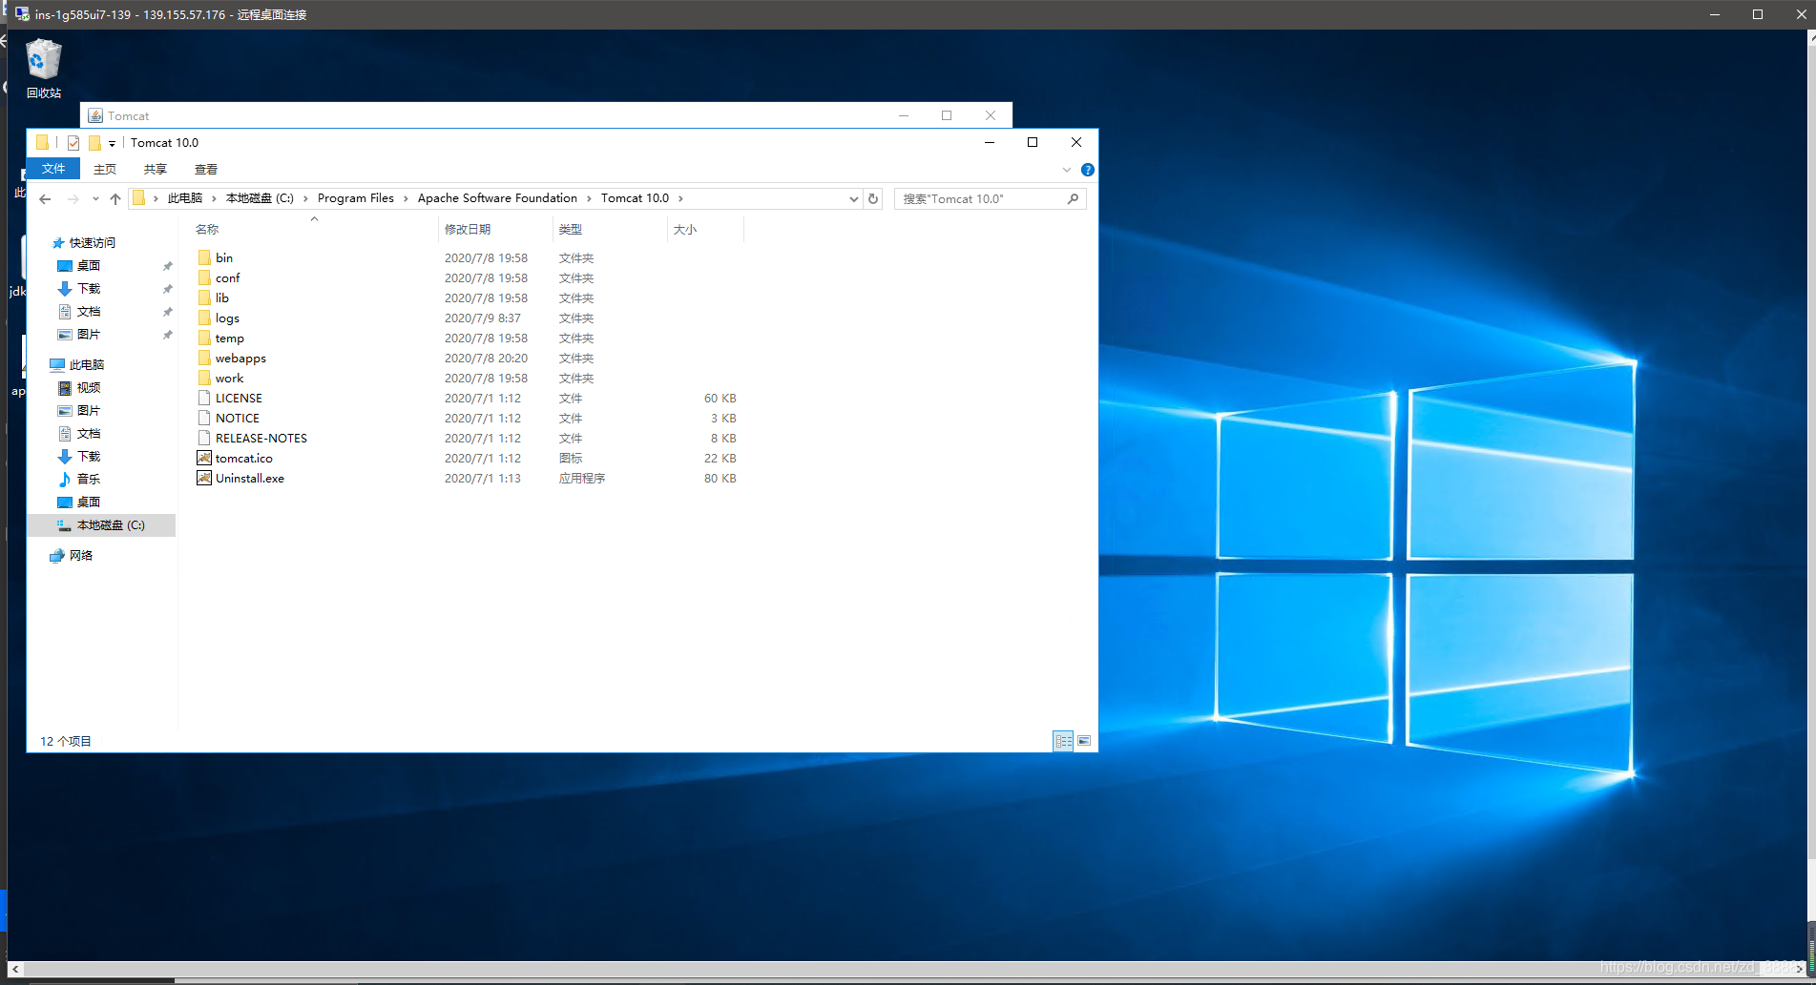Select 此电脑 in navigation pane
The width and height of the screenshot is (1816, 985).
(x=87, y=365)
